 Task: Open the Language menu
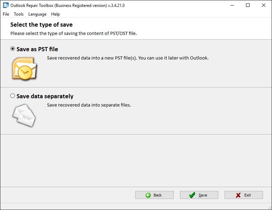pyautogui.click(x=37, y=14)
